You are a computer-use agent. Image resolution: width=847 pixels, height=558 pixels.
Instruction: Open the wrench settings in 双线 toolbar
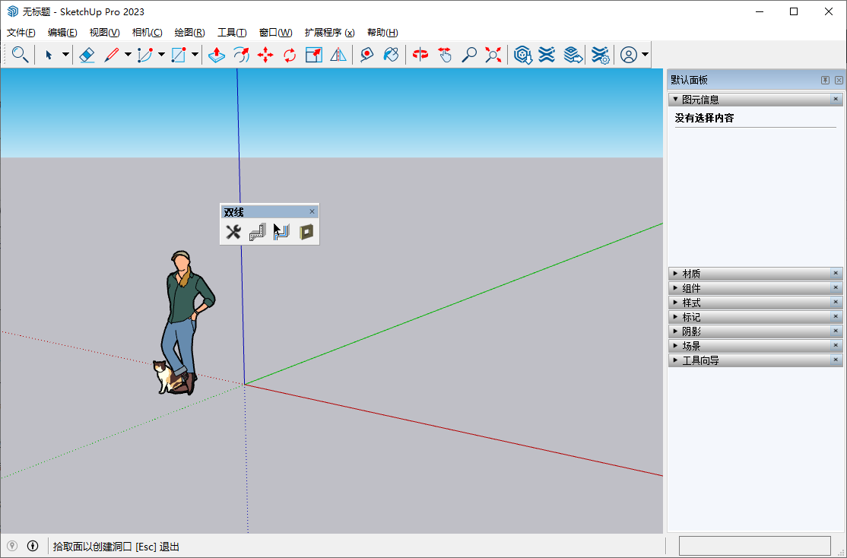[233, 232]
